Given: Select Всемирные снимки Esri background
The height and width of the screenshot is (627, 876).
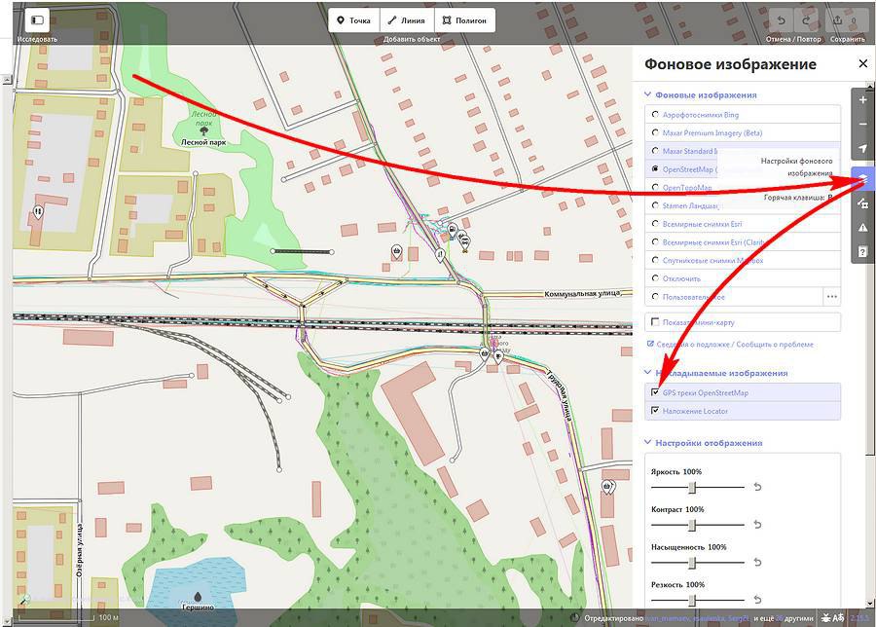Looking at the screenshot, I should click(x=743, y=224).
